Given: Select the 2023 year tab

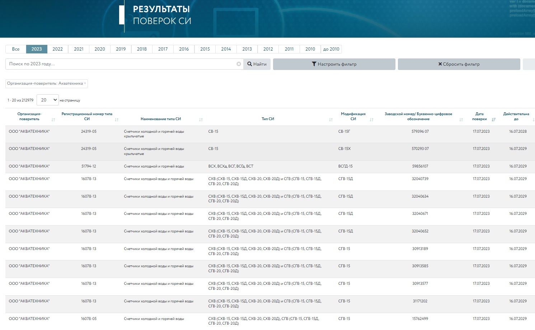Looking at the screenshot, I should 37,49.
